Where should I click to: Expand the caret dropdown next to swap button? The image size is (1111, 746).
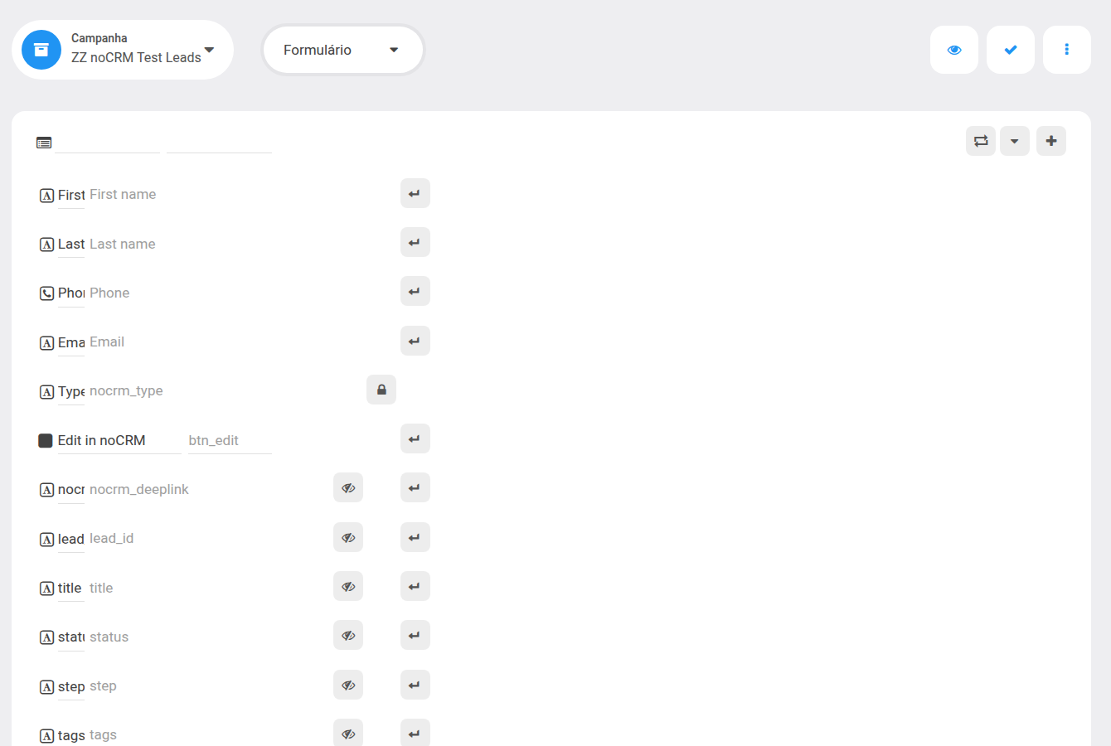tap(1015, 141)
